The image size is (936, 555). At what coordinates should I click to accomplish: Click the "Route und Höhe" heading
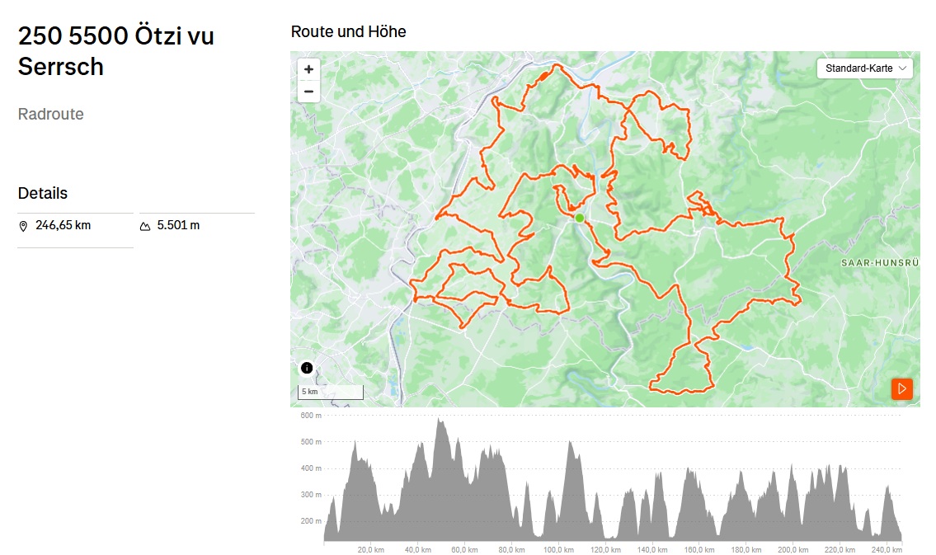click(349, 32)
